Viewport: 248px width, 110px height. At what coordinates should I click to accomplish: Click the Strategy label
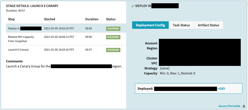point(151,68)
